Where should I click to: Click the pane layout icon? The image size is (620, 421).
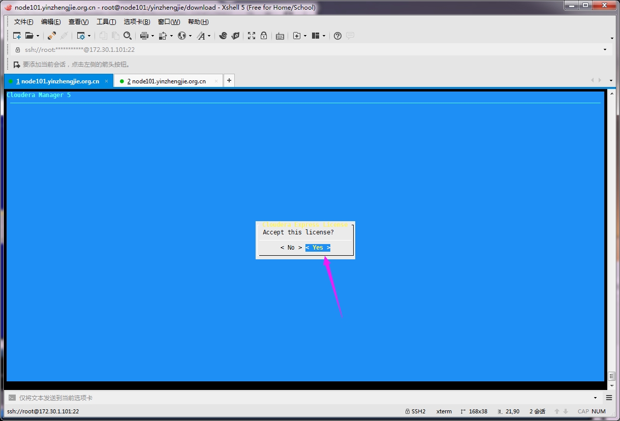316,36
